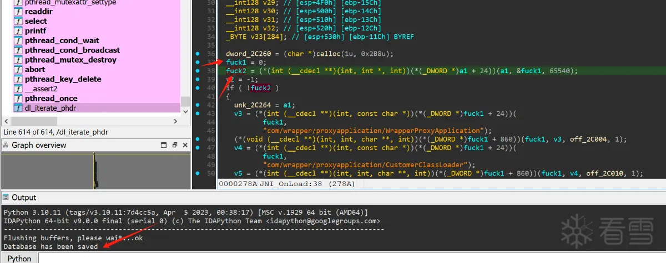The width and height of the screenshot is (666, 263).
Task: Click dword_2C260 variable on line 36
Action: [x=249, y=54]
